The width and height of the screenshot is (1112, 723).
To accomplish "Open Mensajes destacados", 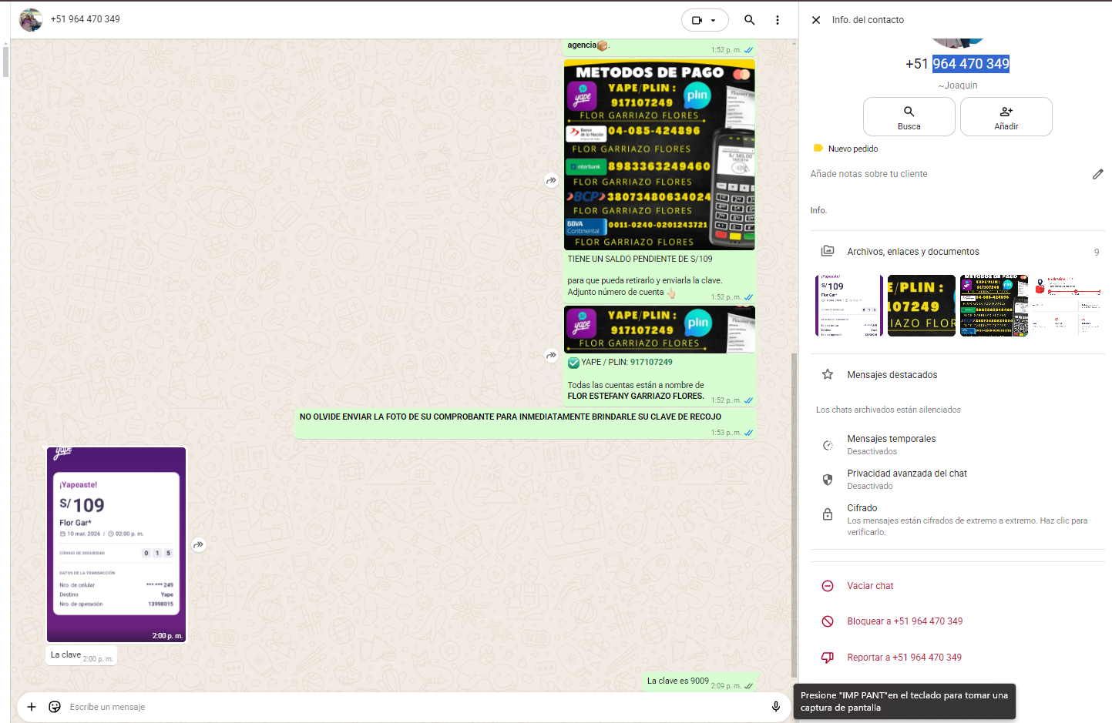I will point(892,375).
